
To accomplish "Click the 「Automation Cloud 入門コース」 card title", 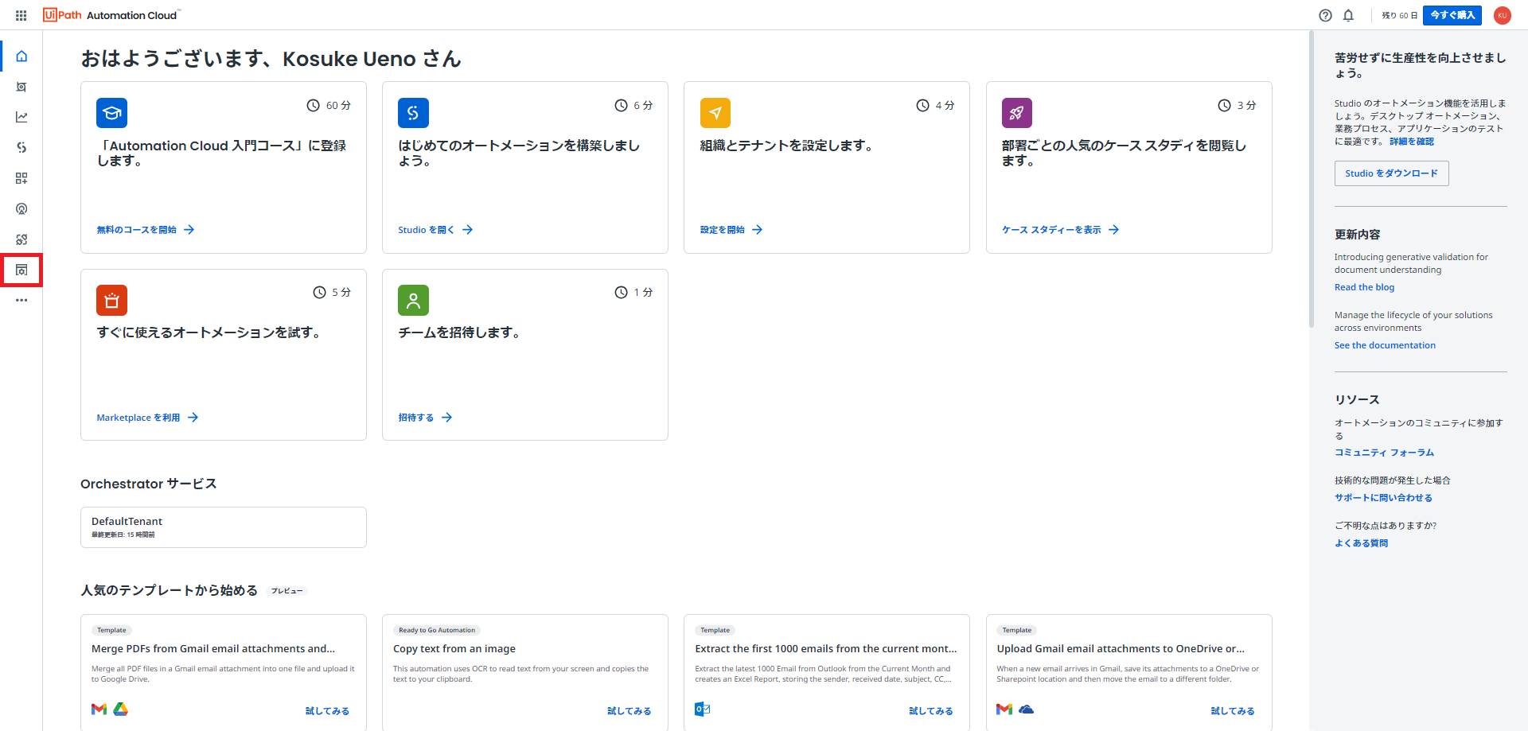I will click(x=221, y=153).
